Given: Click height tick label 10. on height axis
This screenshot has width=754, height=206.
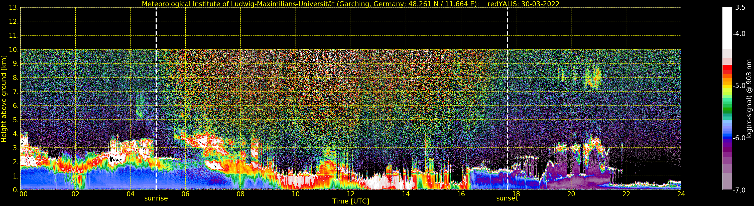Looking at the screenshot, I should [x=14, y=50].
